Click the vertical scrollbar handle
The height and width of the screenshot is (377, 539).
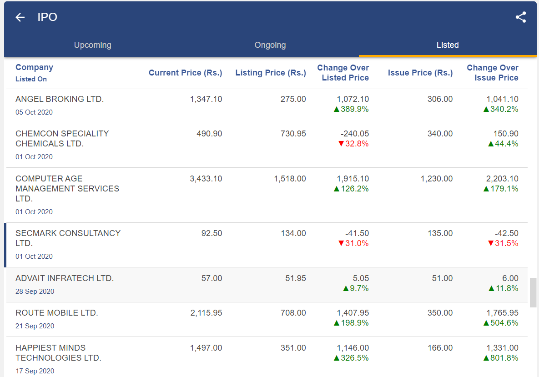[532, 292]
